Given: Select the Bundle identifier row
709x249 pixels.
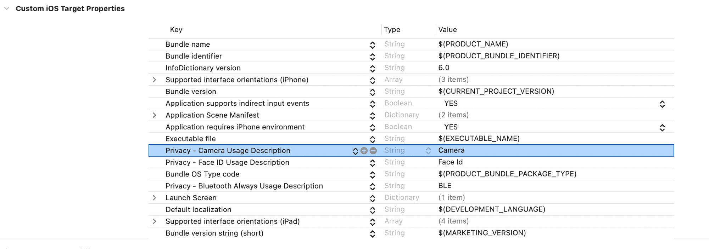Looking at the screenshot, I should (194, 56).
